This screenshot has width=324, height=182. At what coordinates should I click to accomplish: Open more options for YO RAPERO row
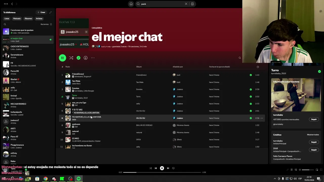pyautogui.click(x=262, y=118)
